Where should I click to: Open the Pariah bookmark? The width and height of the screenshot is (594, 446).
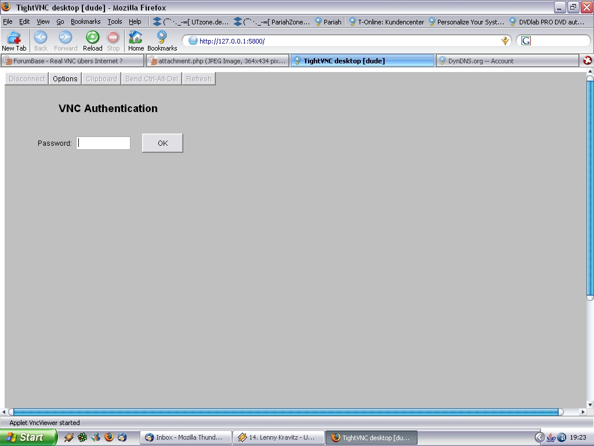coord(328,22)
